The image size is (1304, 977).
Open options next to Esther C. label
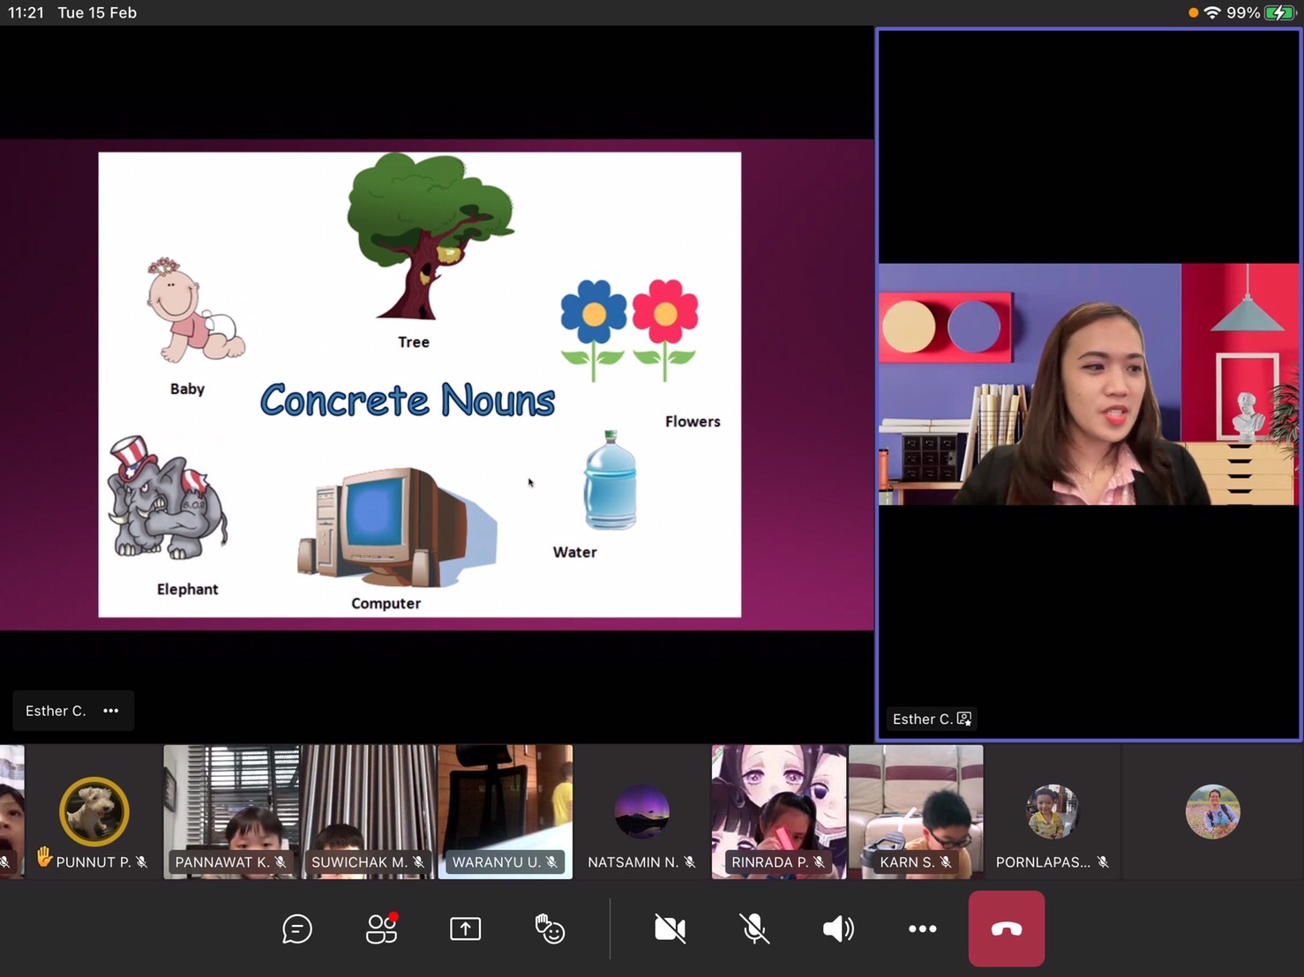pos(111,711)
